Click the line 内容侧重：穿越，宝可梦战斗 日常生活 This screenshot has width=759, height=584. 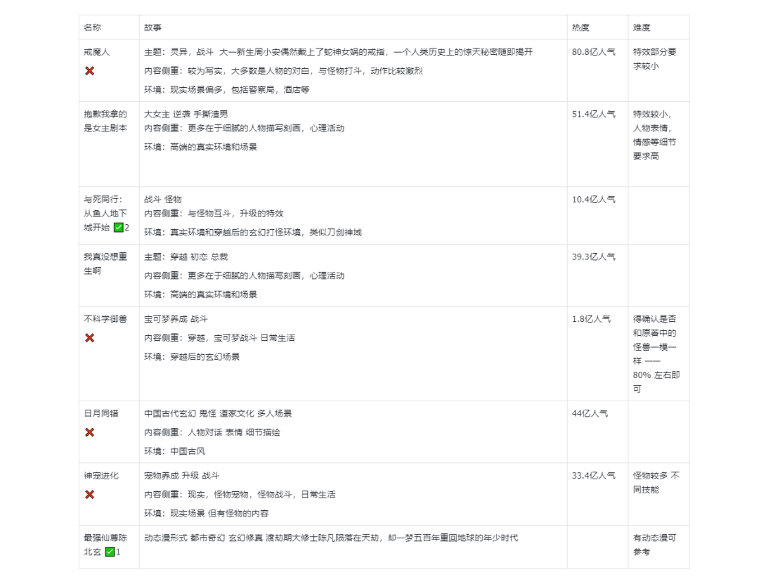219,337
